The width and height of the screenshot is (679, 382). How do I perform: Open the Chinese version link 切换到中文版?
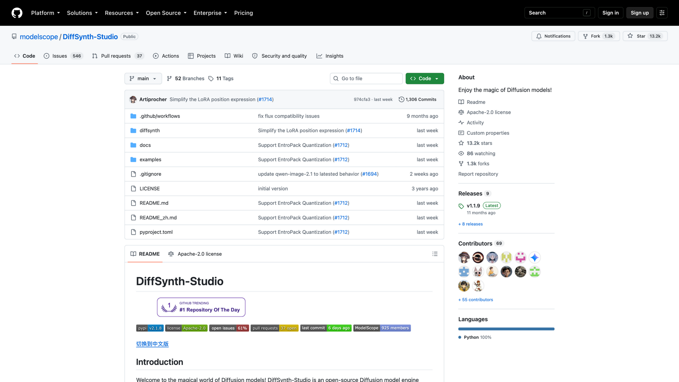152,344
